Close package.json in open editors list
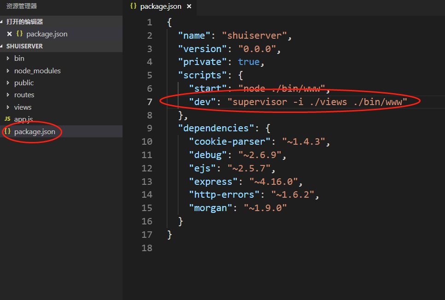This screenshot has height=300, width=445. point(9,34)
